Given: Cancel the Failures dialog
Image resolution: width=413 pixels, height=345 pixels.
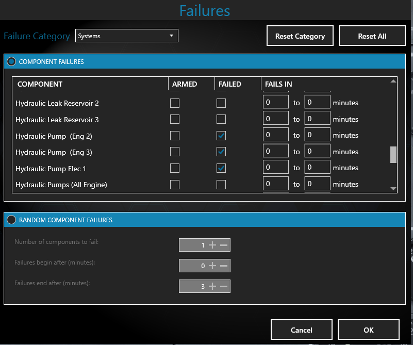Looking at the screenshot, I should 301,330.
